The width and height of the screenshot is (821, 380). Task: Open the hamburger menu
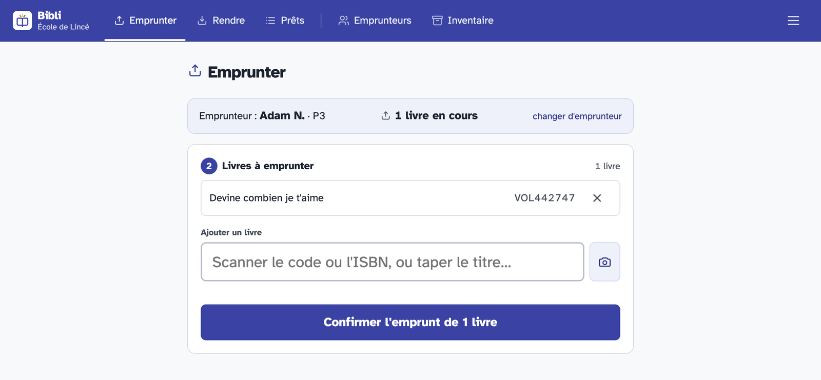coord(793,21)
